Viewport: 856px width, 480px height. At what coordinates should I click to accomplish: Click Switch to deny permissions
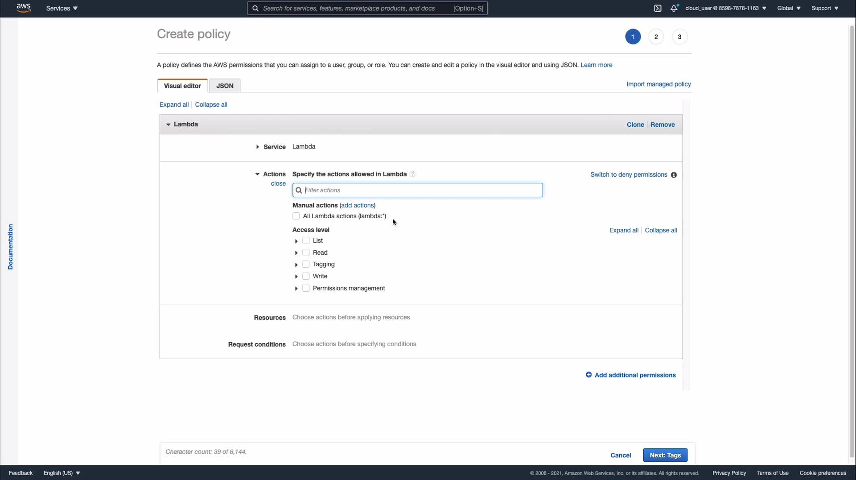coord(629,174)
